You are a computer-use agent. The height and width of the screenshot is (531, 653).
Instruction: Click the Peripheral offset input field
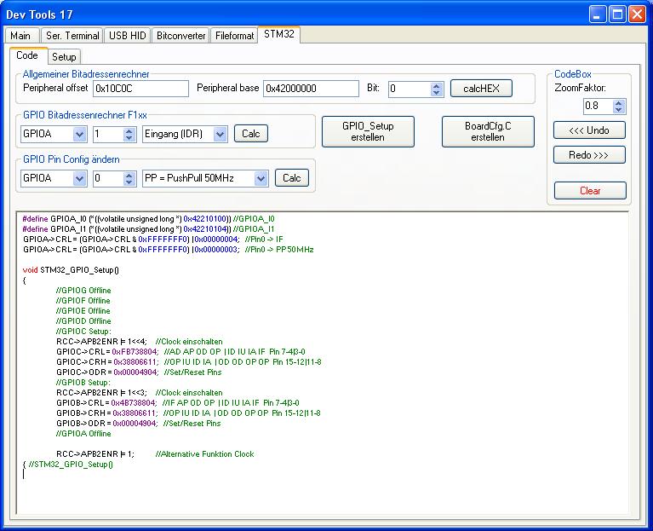tap(140, 89)
